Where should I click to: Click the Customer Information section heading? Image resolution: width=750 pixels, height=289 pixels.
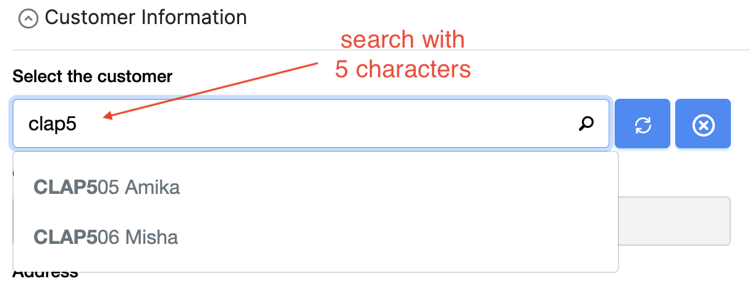[146, 17]
